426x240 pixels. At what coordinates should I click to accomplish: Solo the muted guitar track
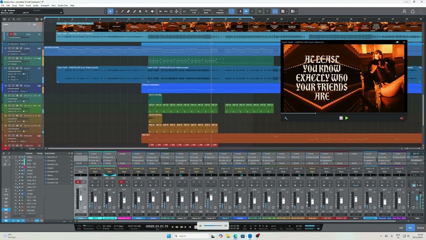(x=13, y=48)
